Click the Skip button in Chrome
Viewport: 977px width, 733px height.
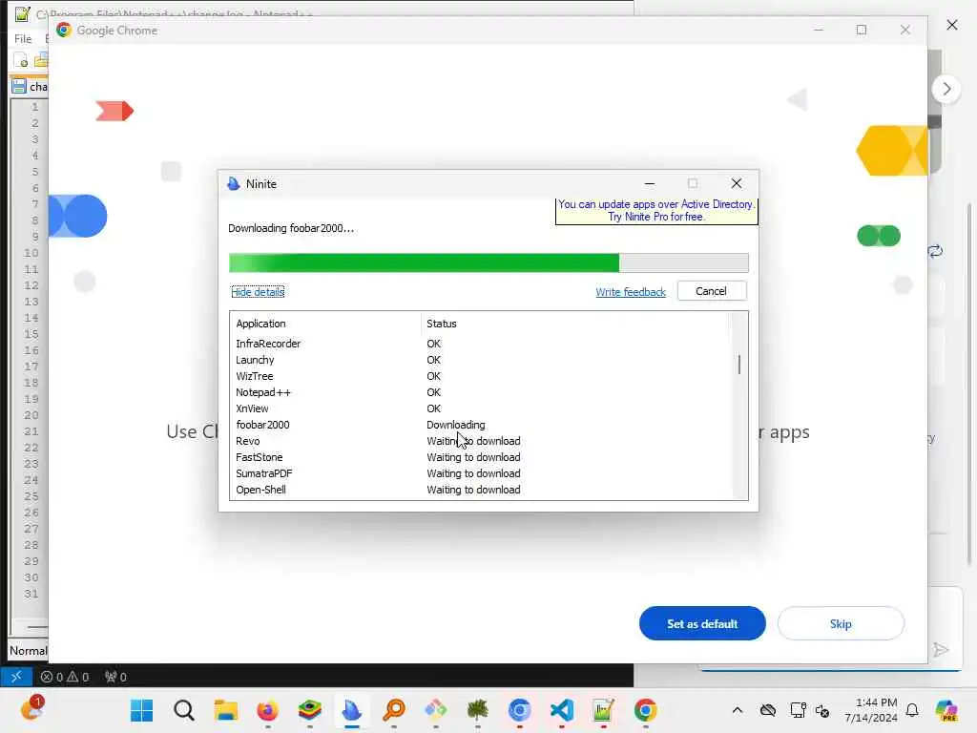click(x=841, y=623)
